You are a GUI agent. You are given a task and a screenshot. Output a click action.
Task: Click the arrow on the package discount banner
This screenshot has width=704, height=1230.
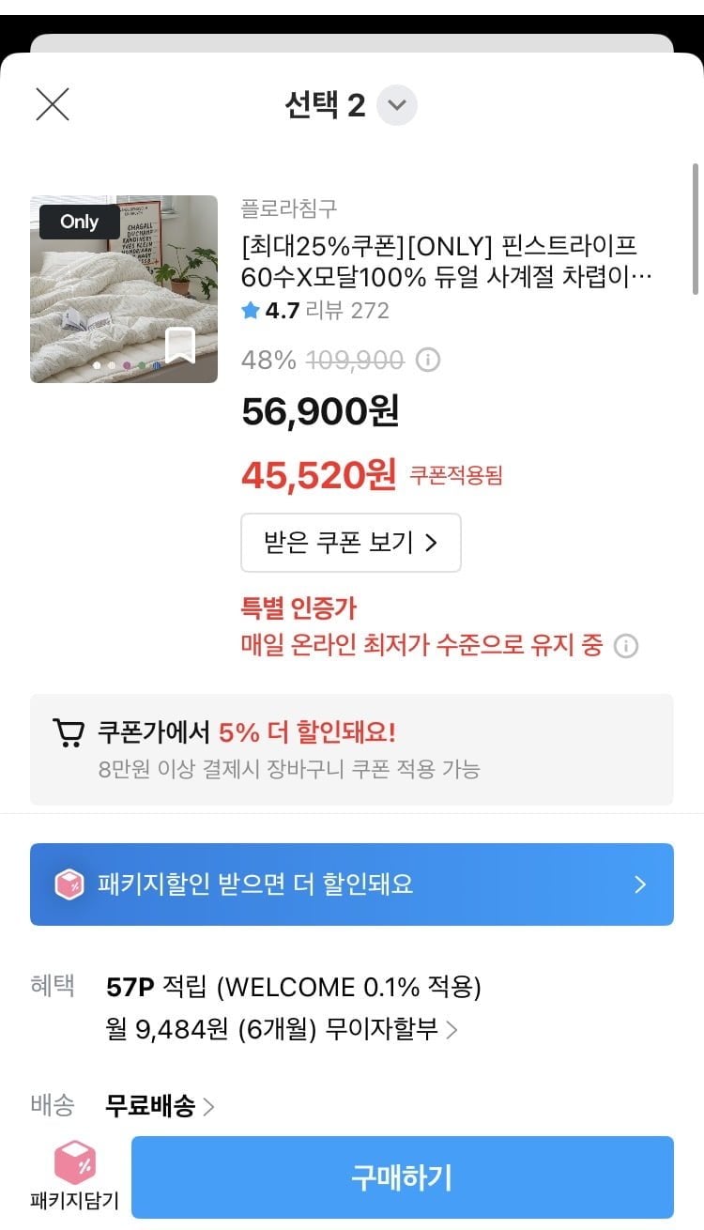tap(640, 884)
